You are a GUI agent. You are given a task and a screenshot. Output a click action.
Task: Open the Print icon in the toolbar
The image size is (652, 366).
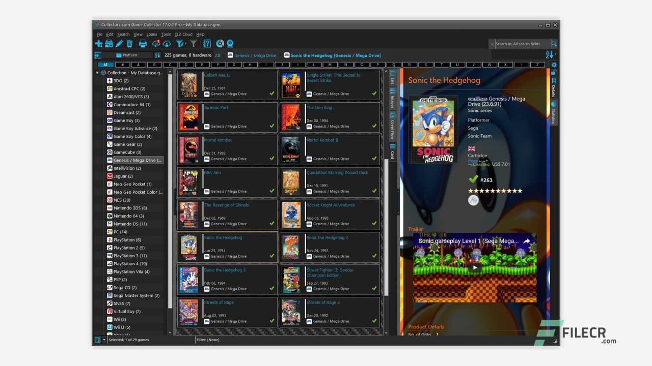click(143, 44)
